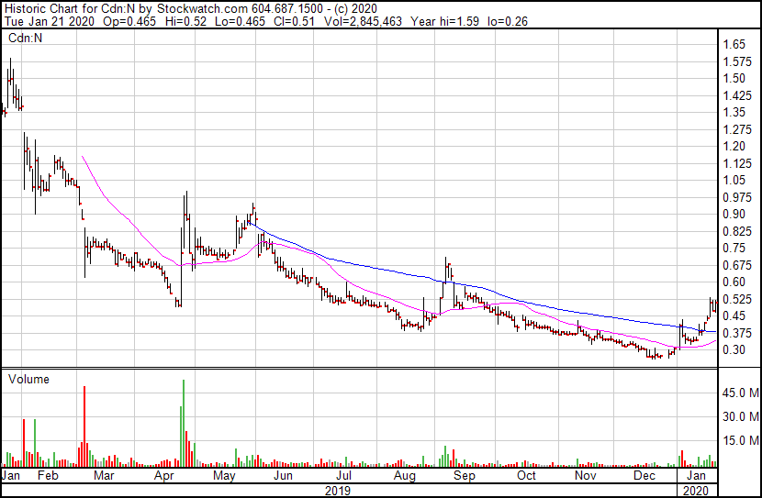Click the 'Mar' month label
The image size is (762, 498).
click(x=105, y=476)
